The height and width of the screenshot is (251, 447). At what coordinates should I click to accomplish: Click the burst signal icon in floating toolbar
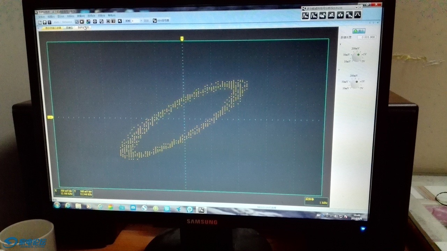point(340,15)
